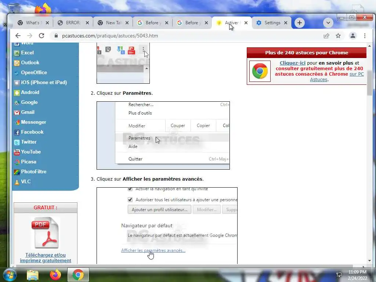Click the Chrome taskbar button
376x282 pixels.
78,275
